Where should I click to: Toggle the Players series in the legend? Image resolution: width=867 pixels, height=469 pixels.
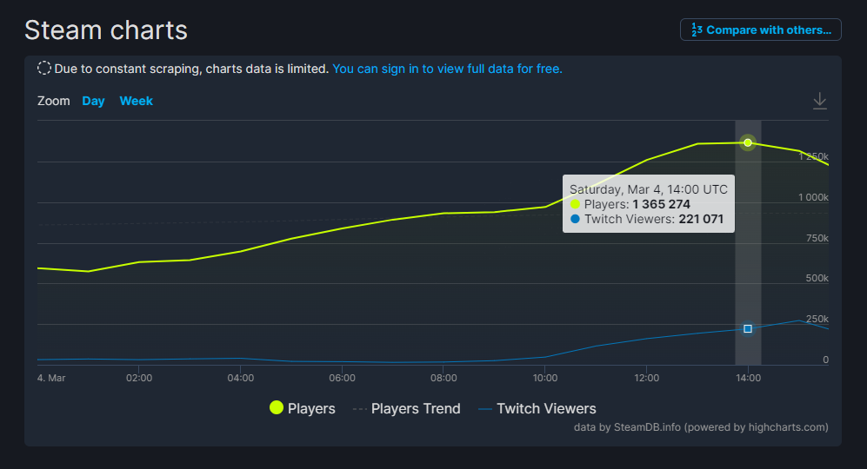point(303,408)
